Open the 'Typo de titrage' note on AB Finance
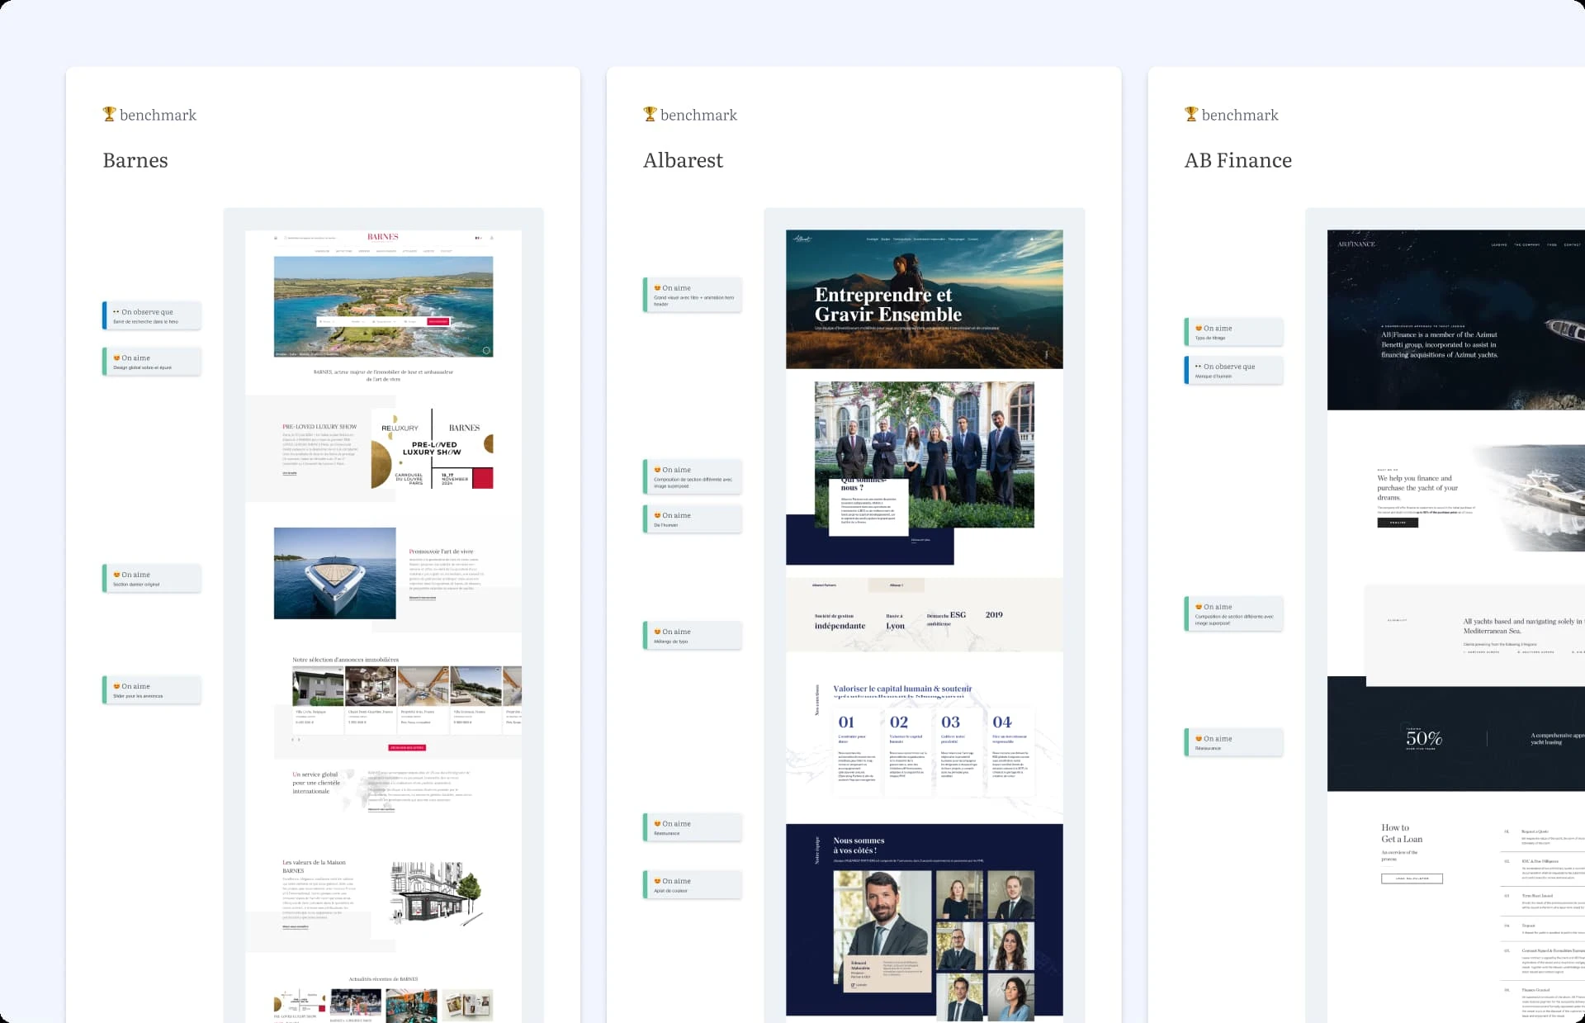This screenshot has height=1023, width=1585. pos(1233,332)
